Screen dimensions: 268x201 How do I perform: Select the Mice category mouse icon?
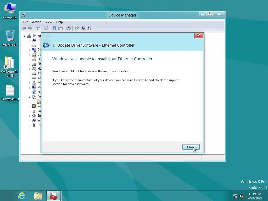34,83
